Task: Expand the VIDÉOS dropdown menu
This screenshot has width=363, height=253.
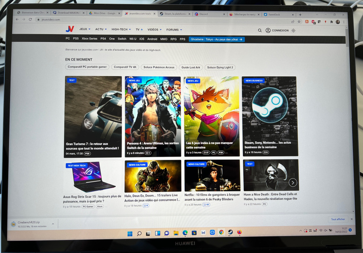Action: click(155, 30)
